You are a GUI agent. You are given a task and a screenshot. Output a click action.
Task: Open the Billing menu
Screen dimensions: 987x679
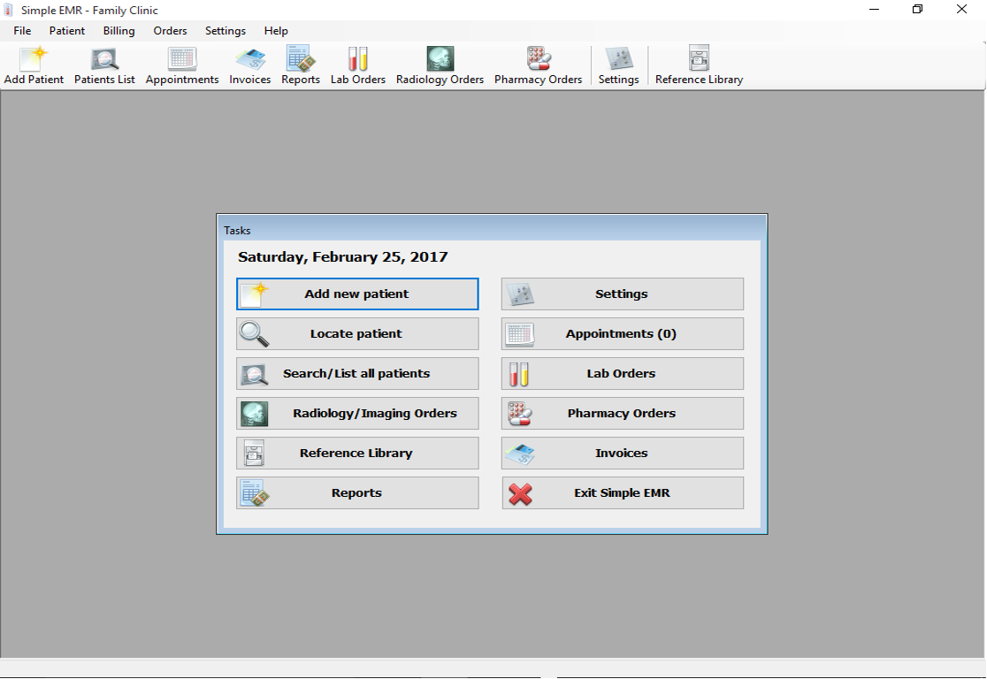119,30
